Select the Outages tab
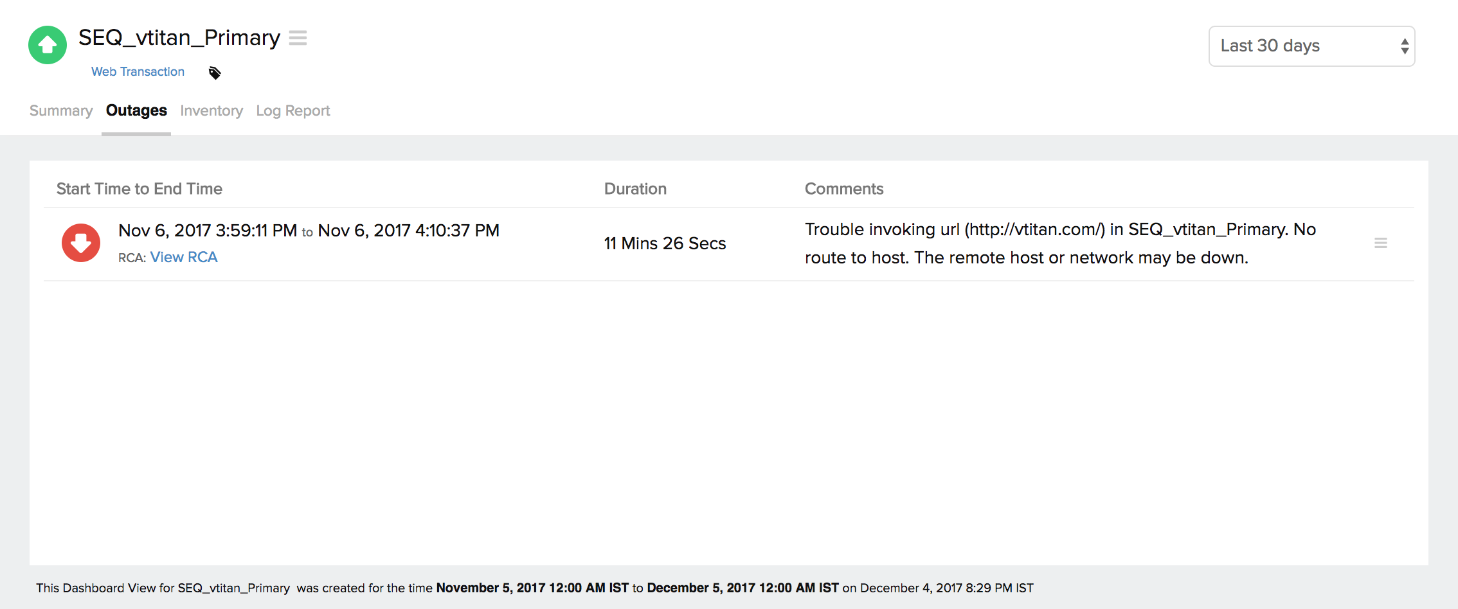1458x609 pixels. coord(136,111)
